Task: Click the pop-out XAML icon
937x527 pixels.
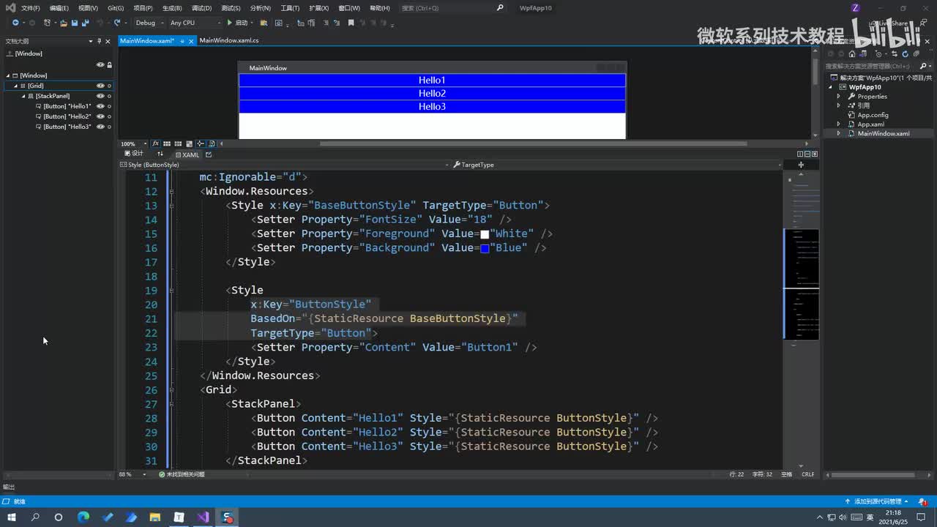Action: pos(209,154)
